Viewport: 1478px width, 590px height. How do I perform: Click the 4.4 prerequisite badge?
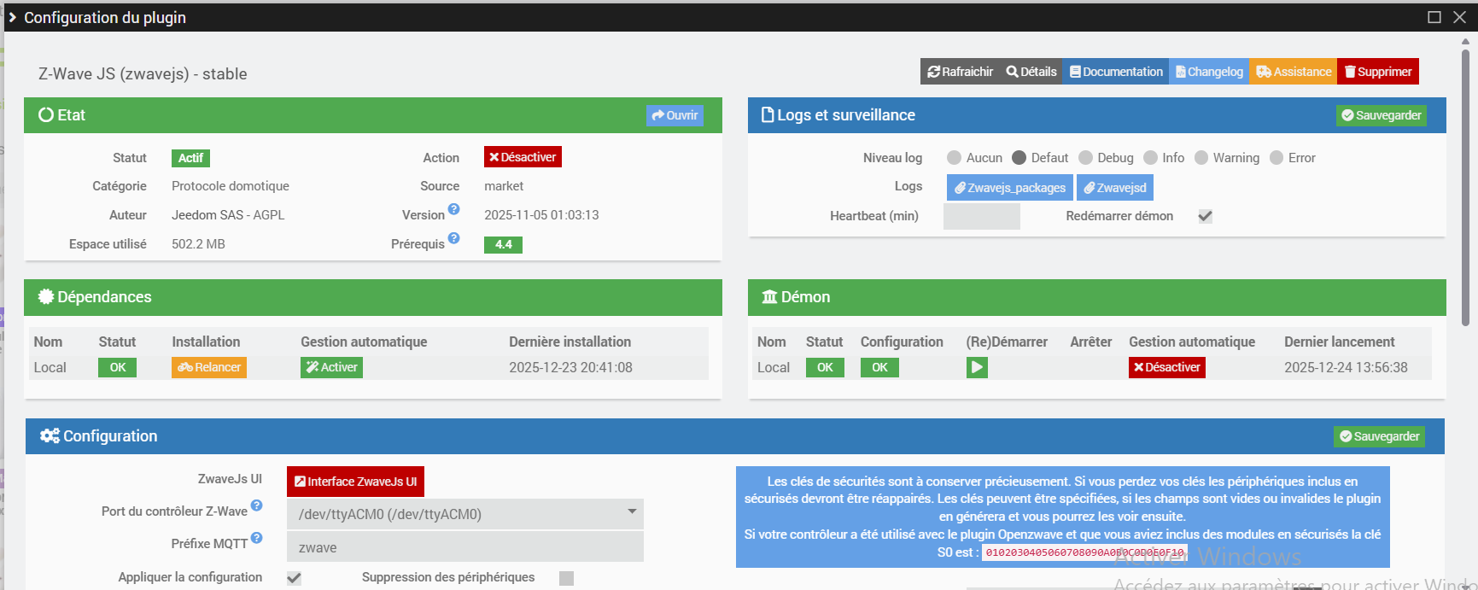click(503, 244)
